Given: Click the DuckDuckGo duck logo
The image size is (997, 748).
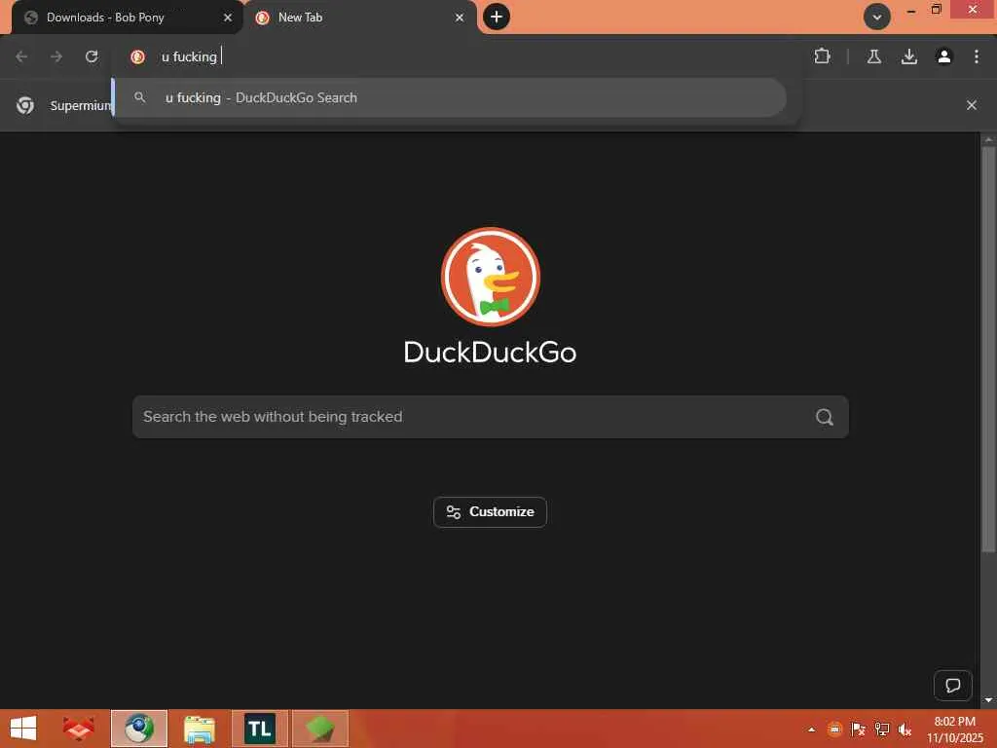Looking at the screenshot, I should click(491, 277).
